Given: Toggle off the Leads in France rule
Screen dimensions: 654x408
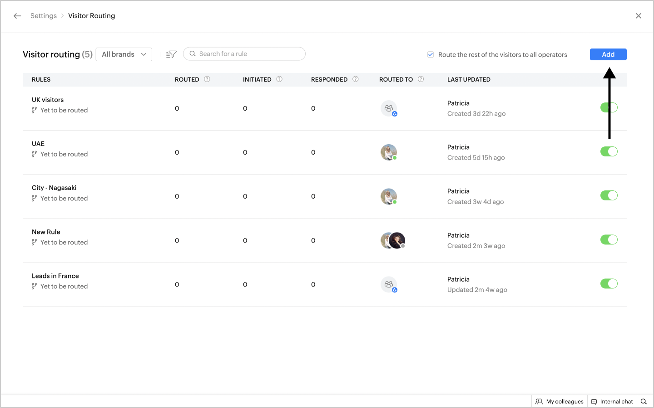Looking at the screenshot, I should pos(609,284).
